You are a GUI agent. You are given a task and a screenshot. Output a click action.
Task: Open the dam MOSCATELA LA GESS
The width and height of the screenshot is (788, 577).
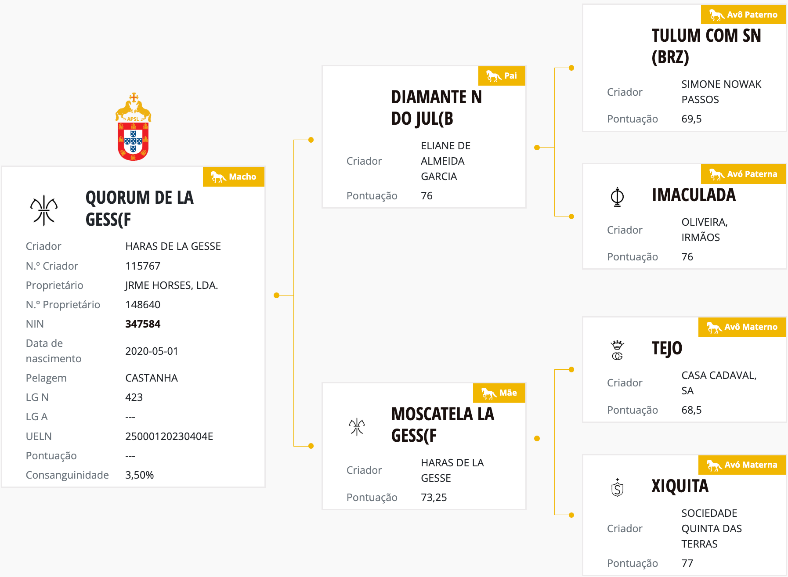442,425
